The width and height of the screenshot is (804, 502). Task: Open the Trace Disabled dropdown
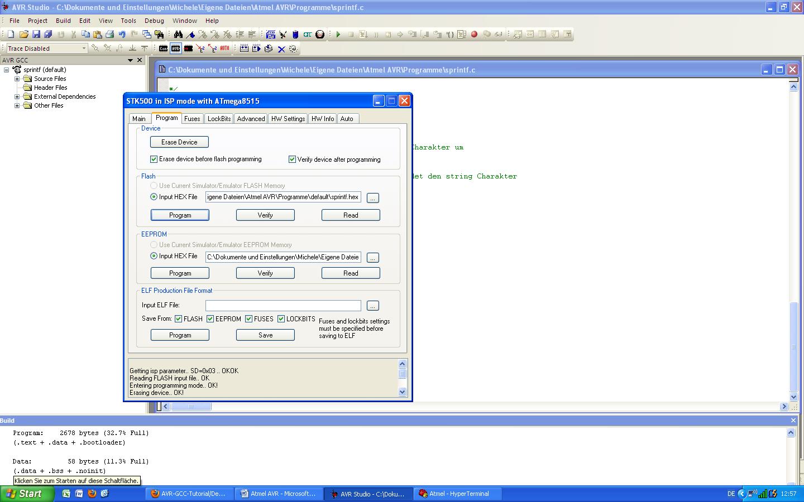pos(84,49)
